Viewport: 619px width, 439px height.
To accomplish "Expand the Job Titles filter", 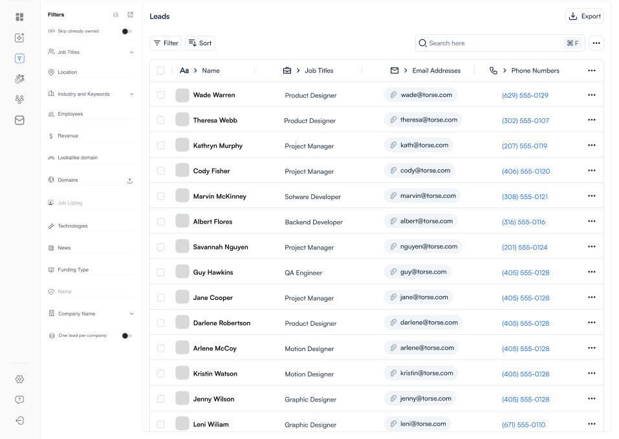I will pyautogui.click(x=132, y=52).
